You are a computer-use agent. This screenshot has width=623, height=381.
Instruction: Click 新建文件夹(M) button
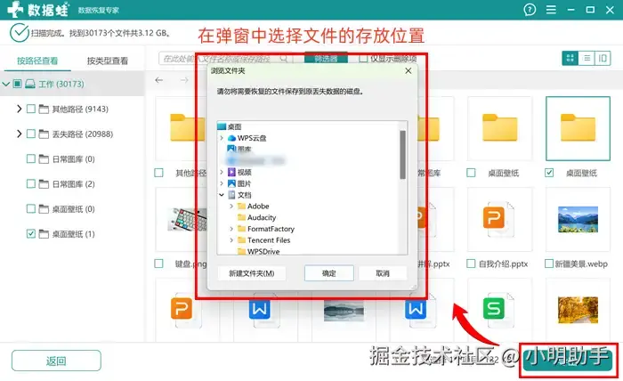pos(252,273)
